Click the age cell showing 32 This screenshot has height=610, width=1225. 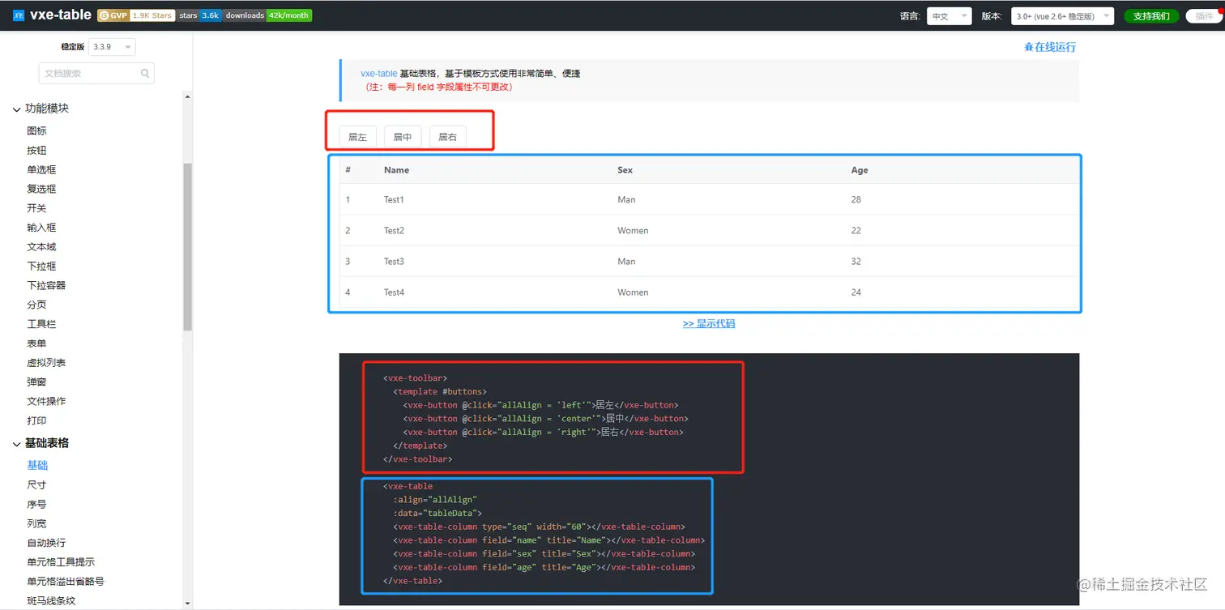click(x=856, y=261)
